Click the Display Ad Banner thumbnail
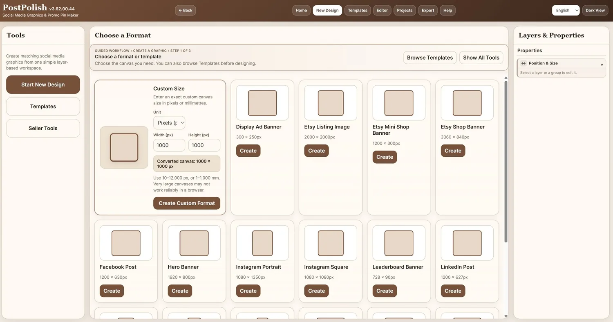 click(262, 103)
